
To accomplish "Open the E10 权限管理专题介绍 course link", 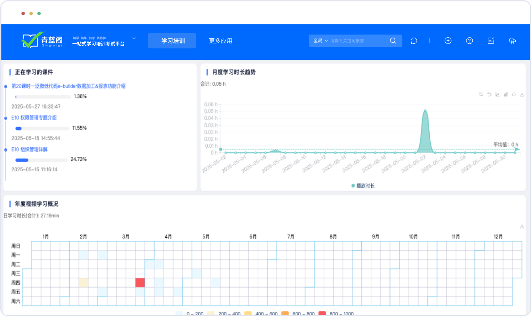I will click(34, 118).
